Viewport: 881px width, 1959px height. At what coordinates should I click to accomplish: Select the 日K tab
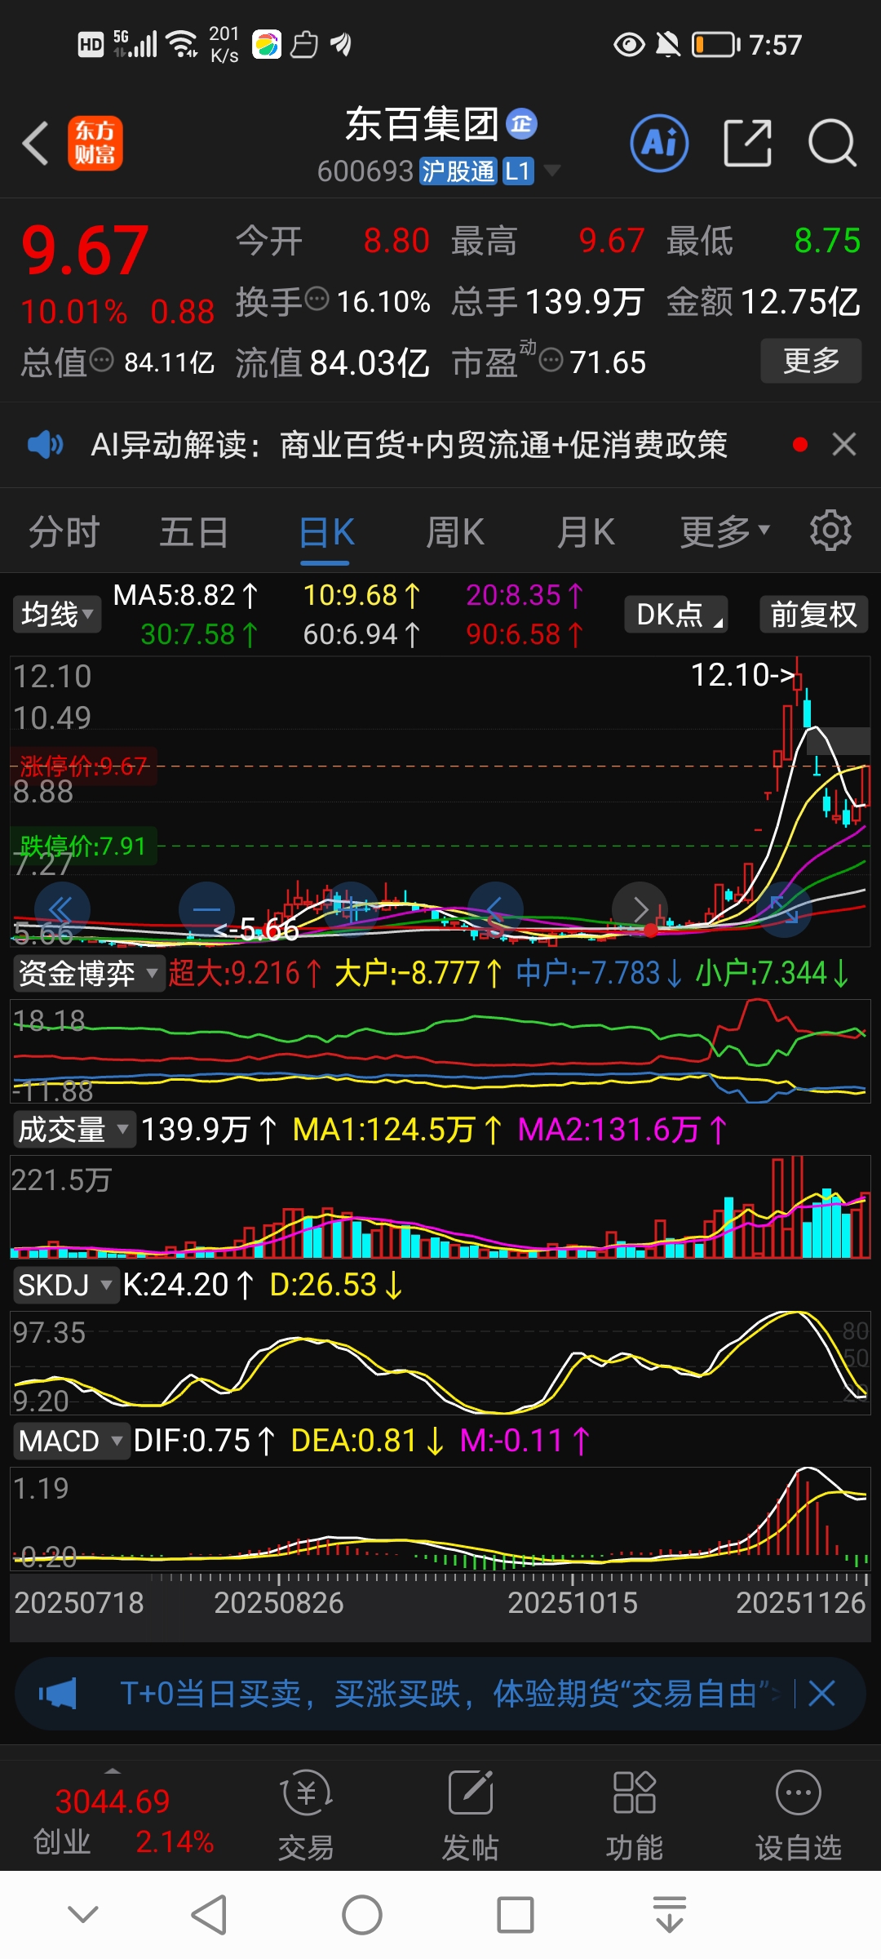pyautogui.click(x=326, y=531)
